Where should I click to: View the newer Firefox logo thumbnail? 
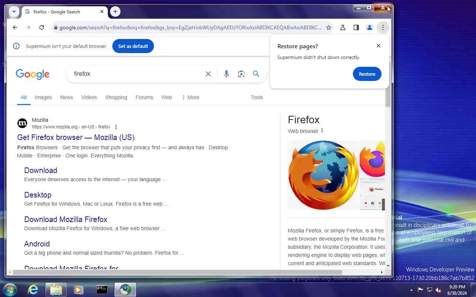click(x=372, y=159)
